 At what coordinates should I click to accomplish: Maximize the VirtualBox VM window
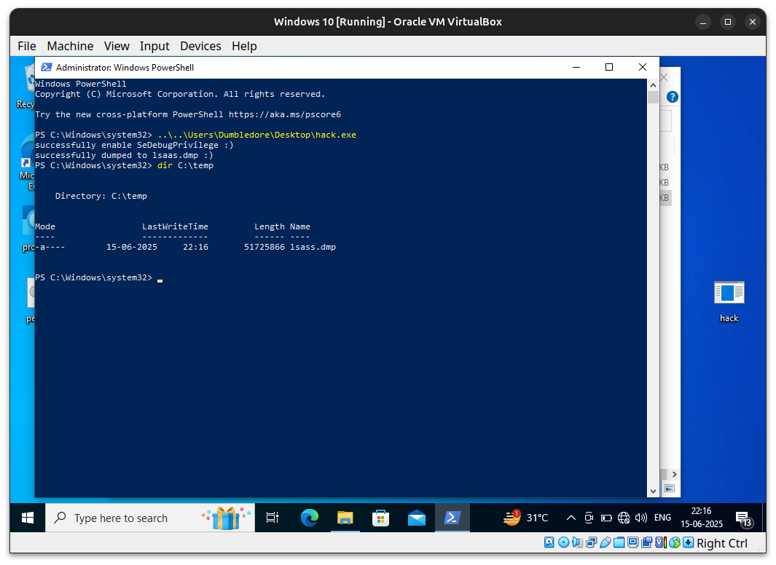tap(727, 23)
